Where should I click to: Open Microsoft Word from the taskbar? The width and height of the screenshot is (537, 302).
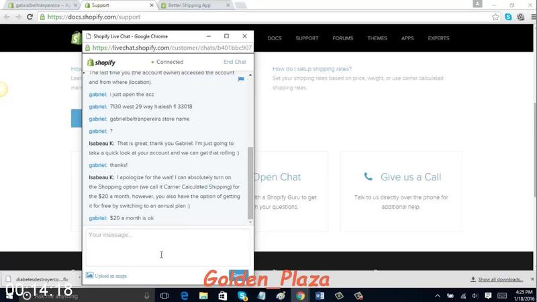(320, 295)
